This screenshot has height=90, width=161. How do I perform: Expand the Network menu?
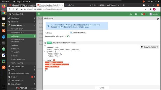click(22, 22)
